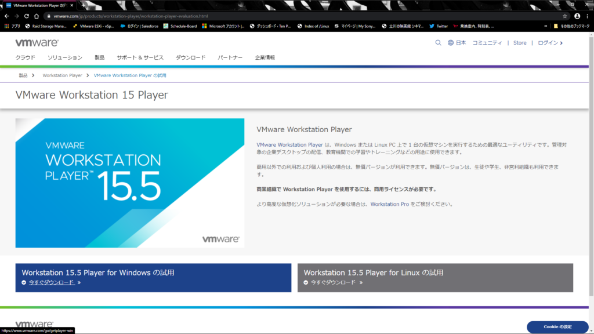Open the パートナー navigation menu
The image size is (594, 334).
coord(230,57)
